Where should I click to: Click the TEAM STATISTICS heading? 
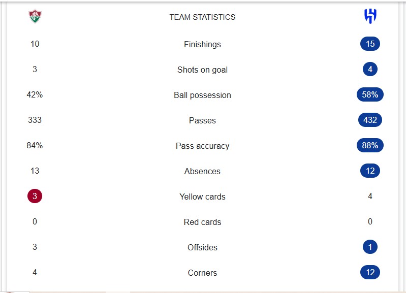202,17
